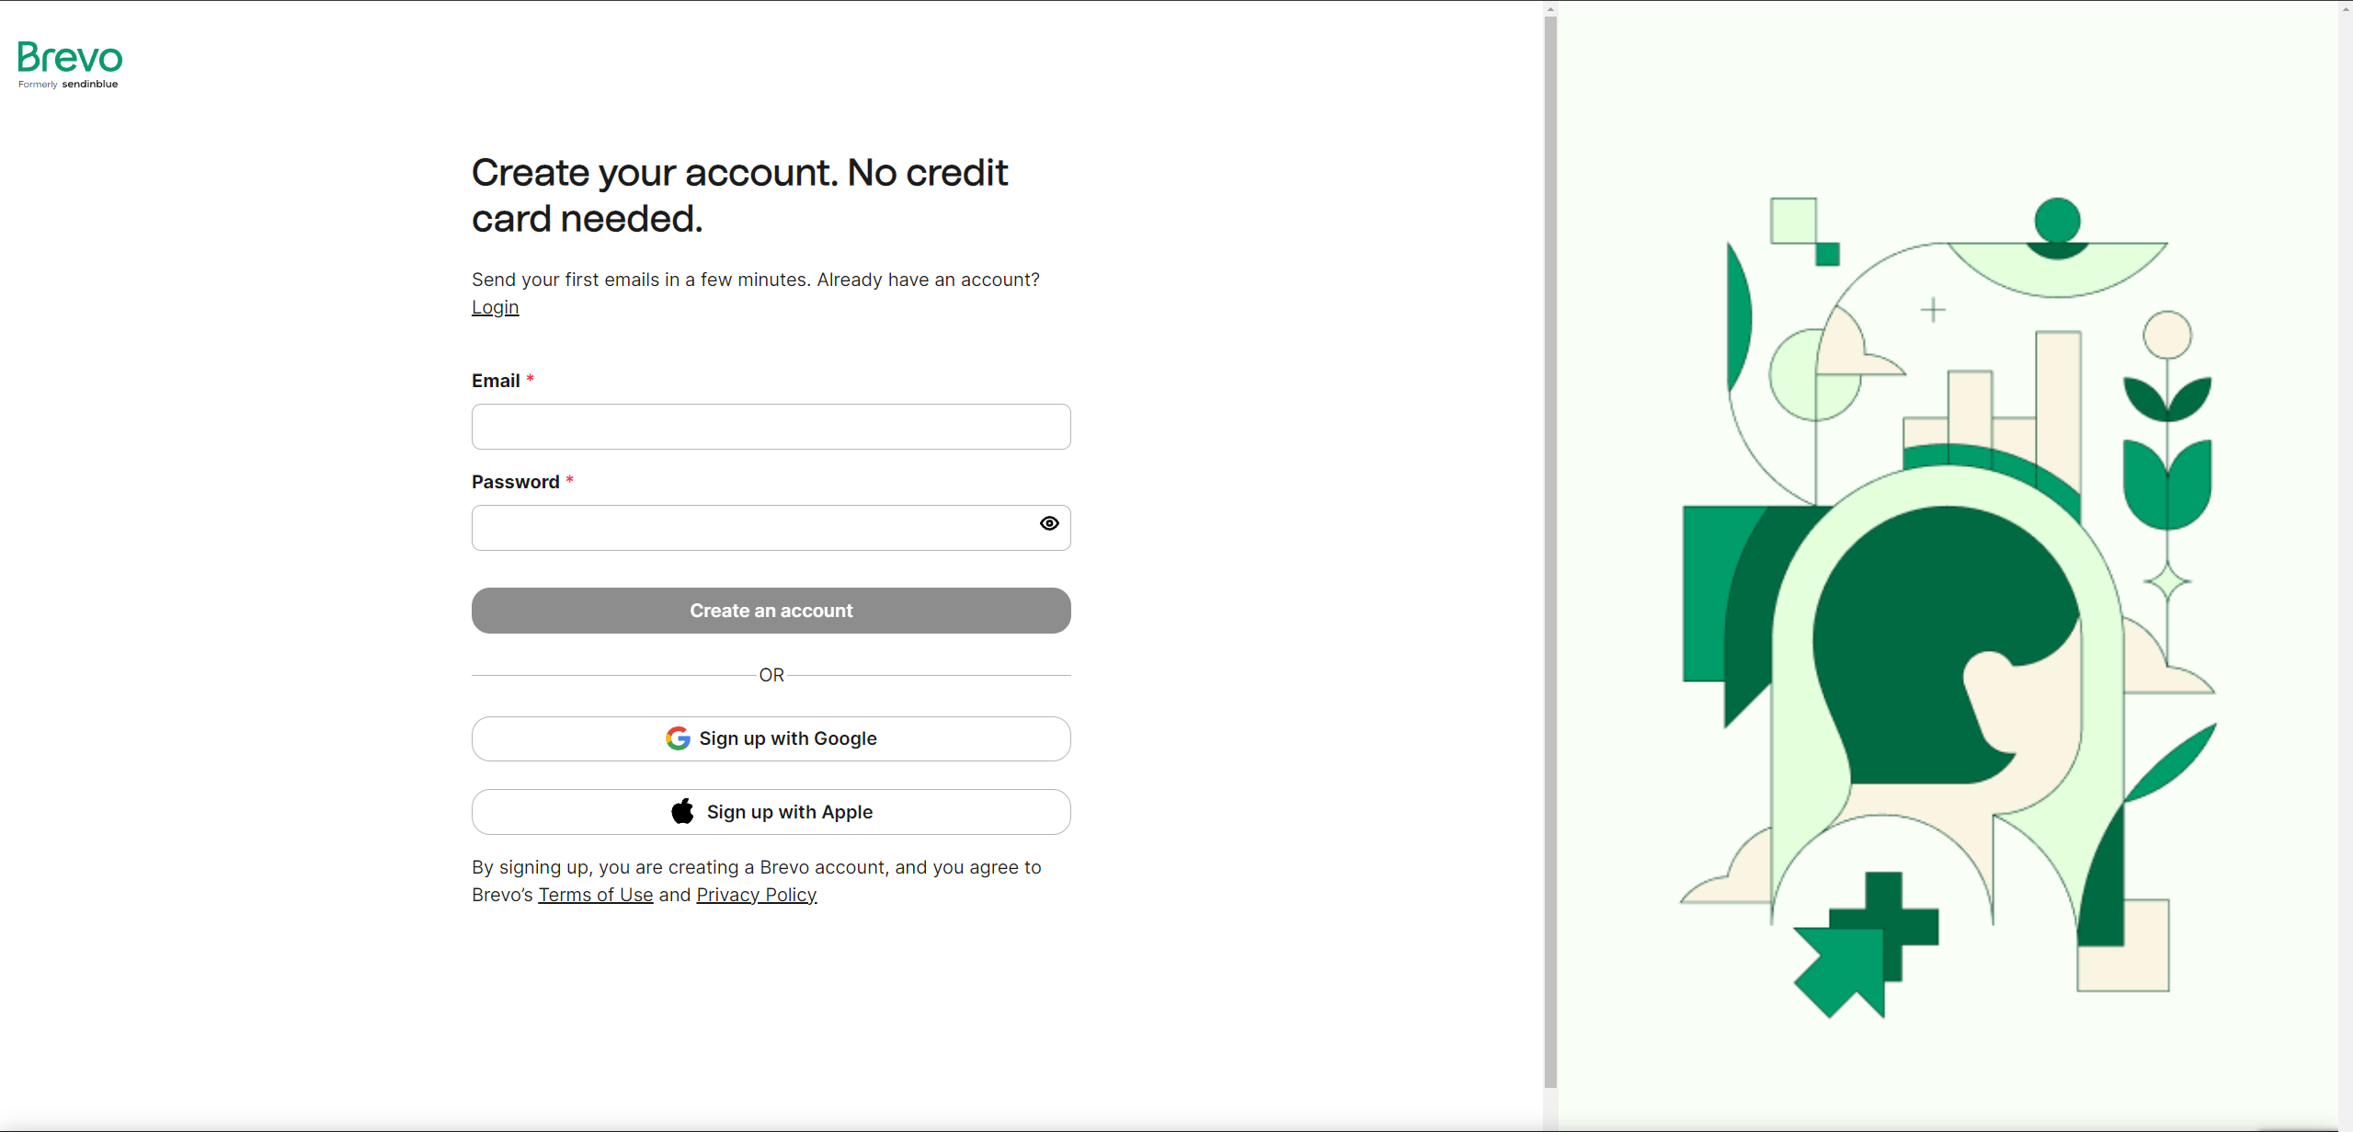Click the OR divider text

[771, 674]
